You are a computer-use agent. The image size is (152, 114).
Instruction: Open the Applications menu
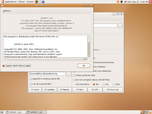11,2
